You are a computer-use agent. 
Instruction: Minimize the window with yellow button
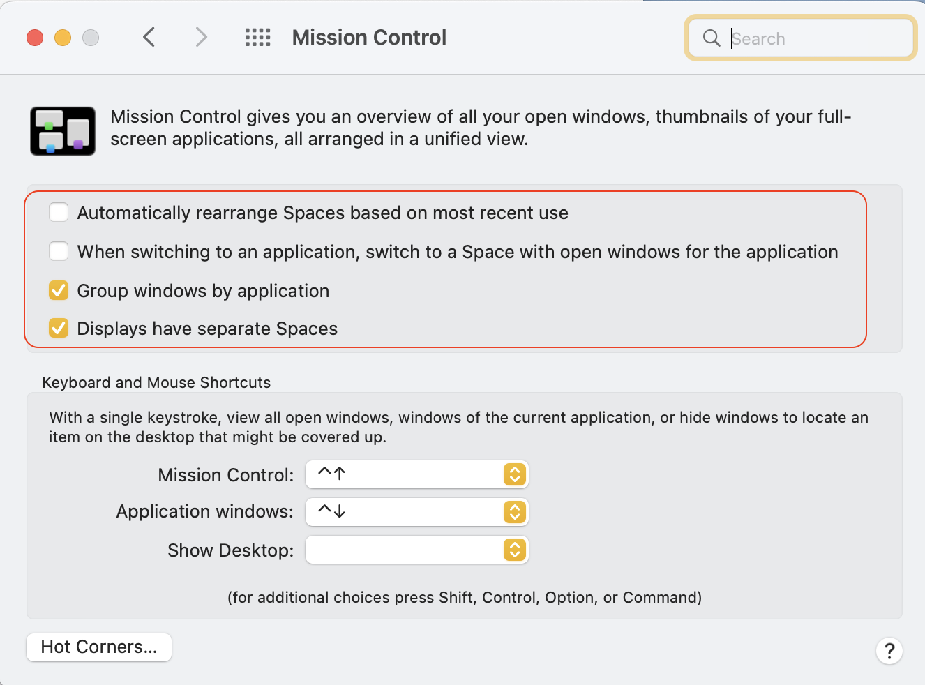pyautogui.click(x=63, y=38)
